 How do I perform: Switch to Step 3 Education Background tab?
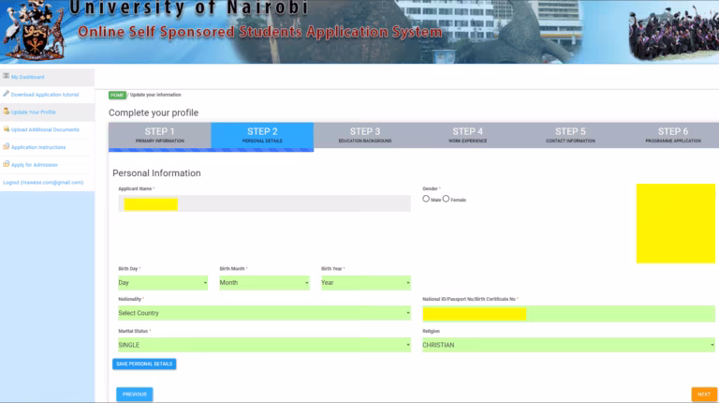[x=365, y=135]
